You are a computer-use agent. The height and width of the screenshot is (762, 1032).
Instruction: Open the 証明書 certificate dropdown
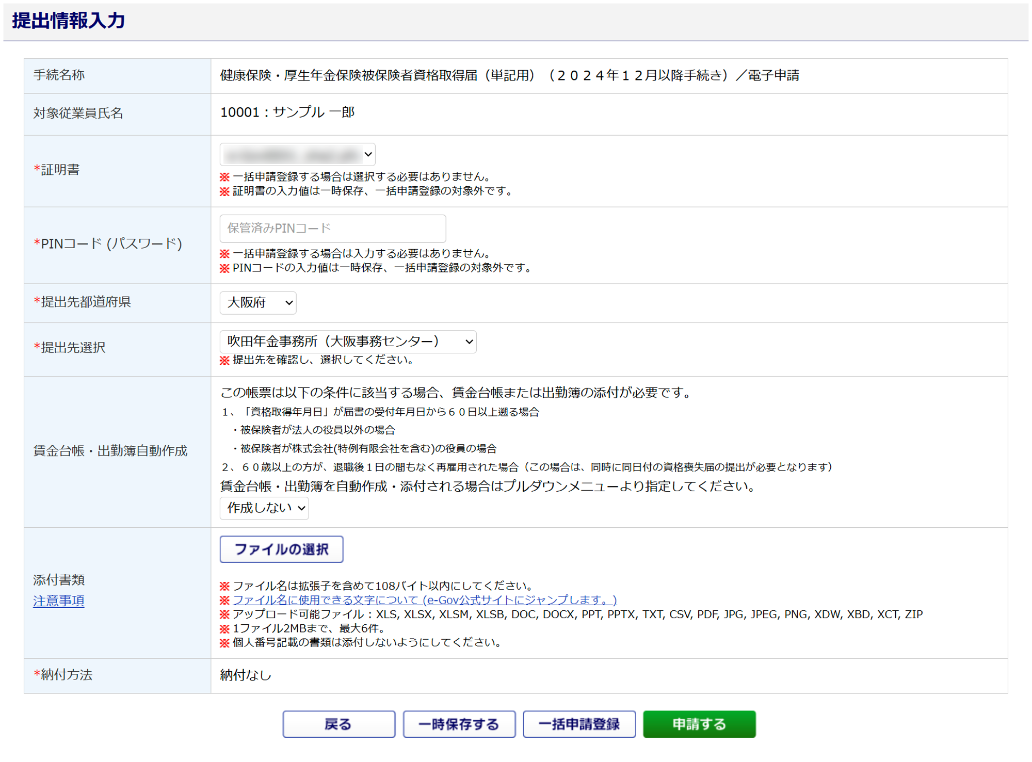pyautogui.click(x=297, y=154)
